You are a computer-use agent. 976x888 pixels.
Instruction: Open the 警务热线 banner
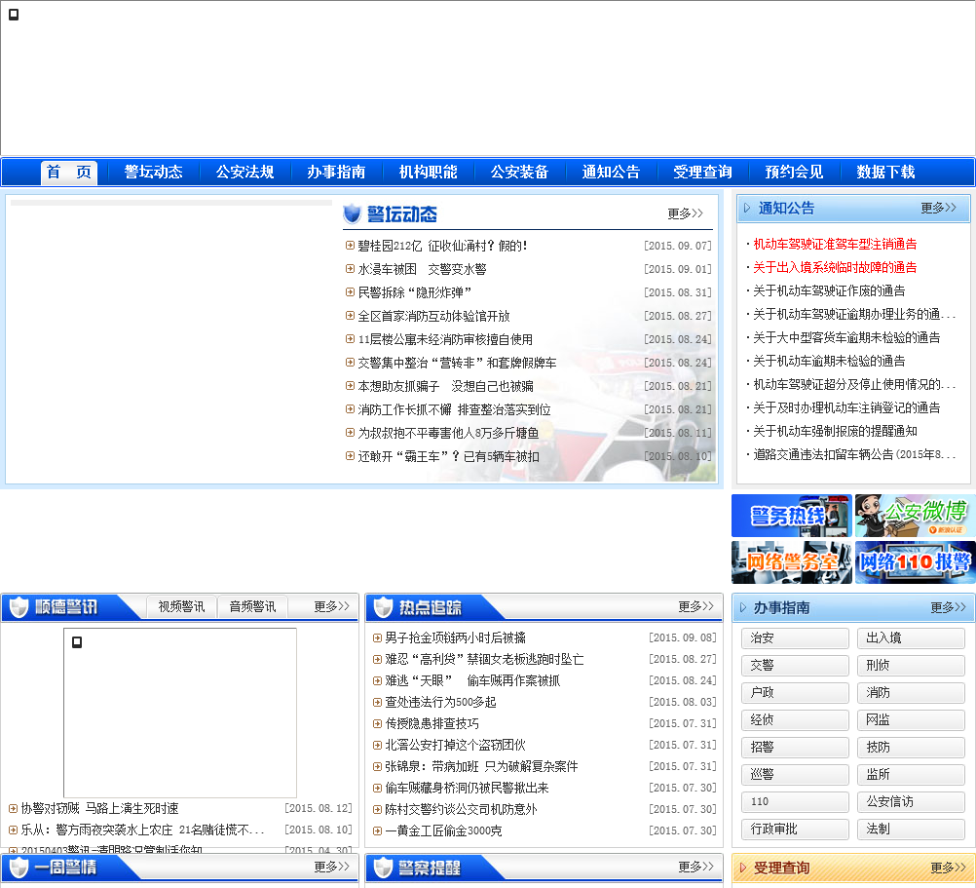(791, 516)
